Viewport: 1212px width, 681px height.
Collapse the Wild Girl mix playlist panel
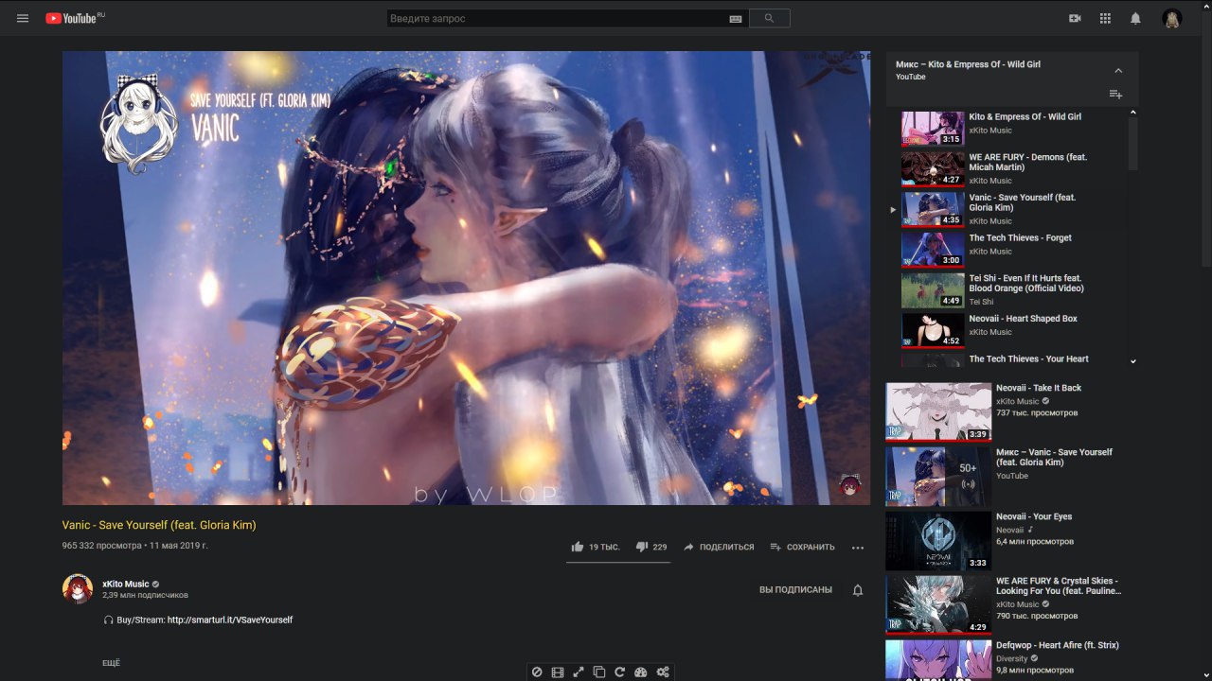(x=1118, y=71)
